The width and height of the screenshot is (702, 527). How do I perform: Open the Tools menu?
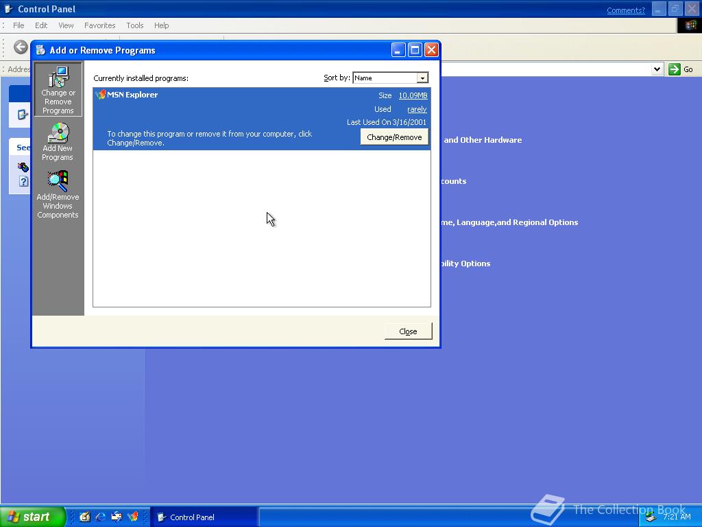[135, 25]
